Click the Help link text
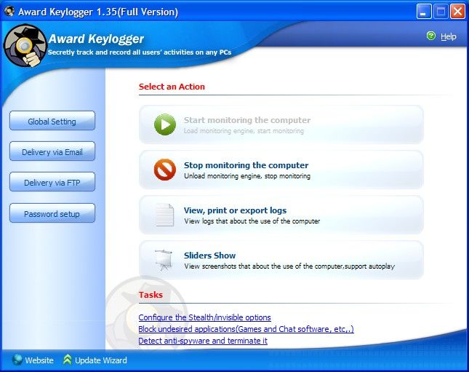The image size is (469, 372). 448,36
